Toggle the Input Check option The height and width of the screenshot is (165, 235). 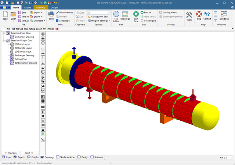click(x=141, y=16)
